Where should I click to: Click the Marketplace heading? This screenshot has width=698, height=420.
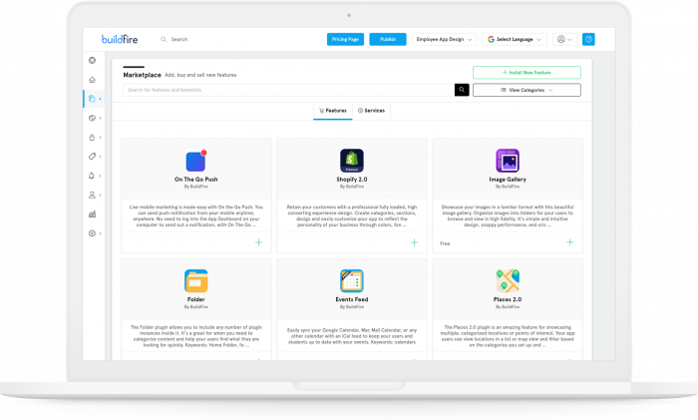[x=142, y=75]
